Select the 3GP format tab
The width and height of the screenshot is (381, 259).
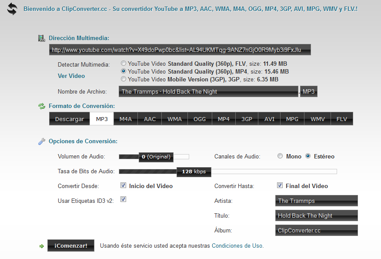click(247, 119)
